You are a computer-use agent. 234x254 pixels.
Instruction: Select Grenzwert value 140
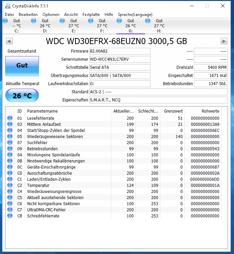tap(179, 137)
